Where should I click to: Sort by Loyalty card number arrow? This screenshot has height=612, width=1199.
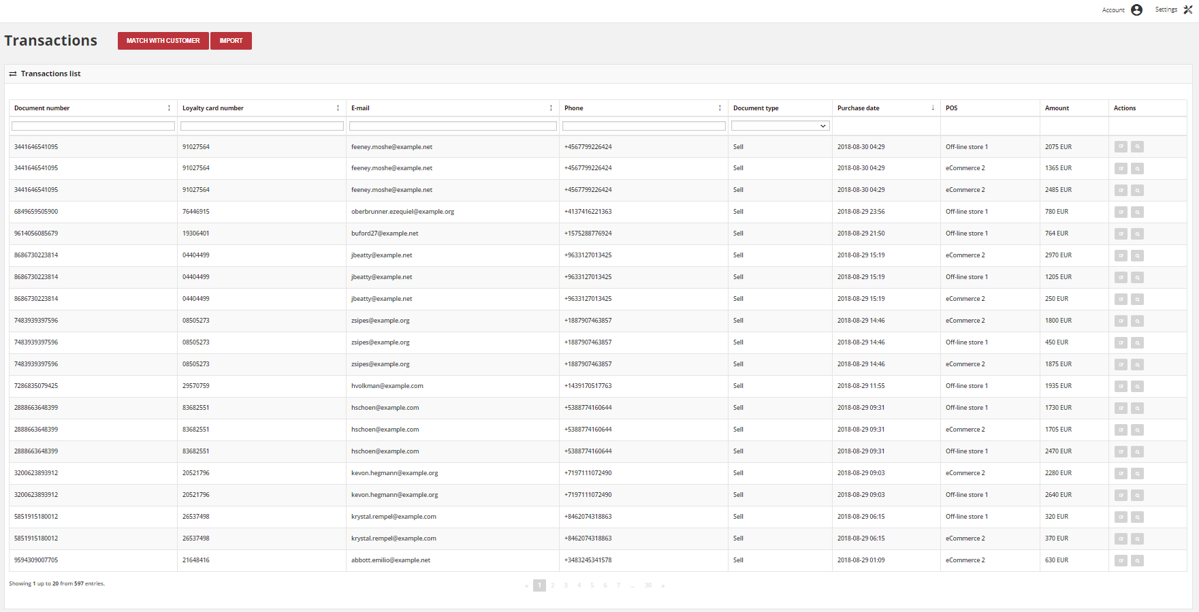[338, 108]
